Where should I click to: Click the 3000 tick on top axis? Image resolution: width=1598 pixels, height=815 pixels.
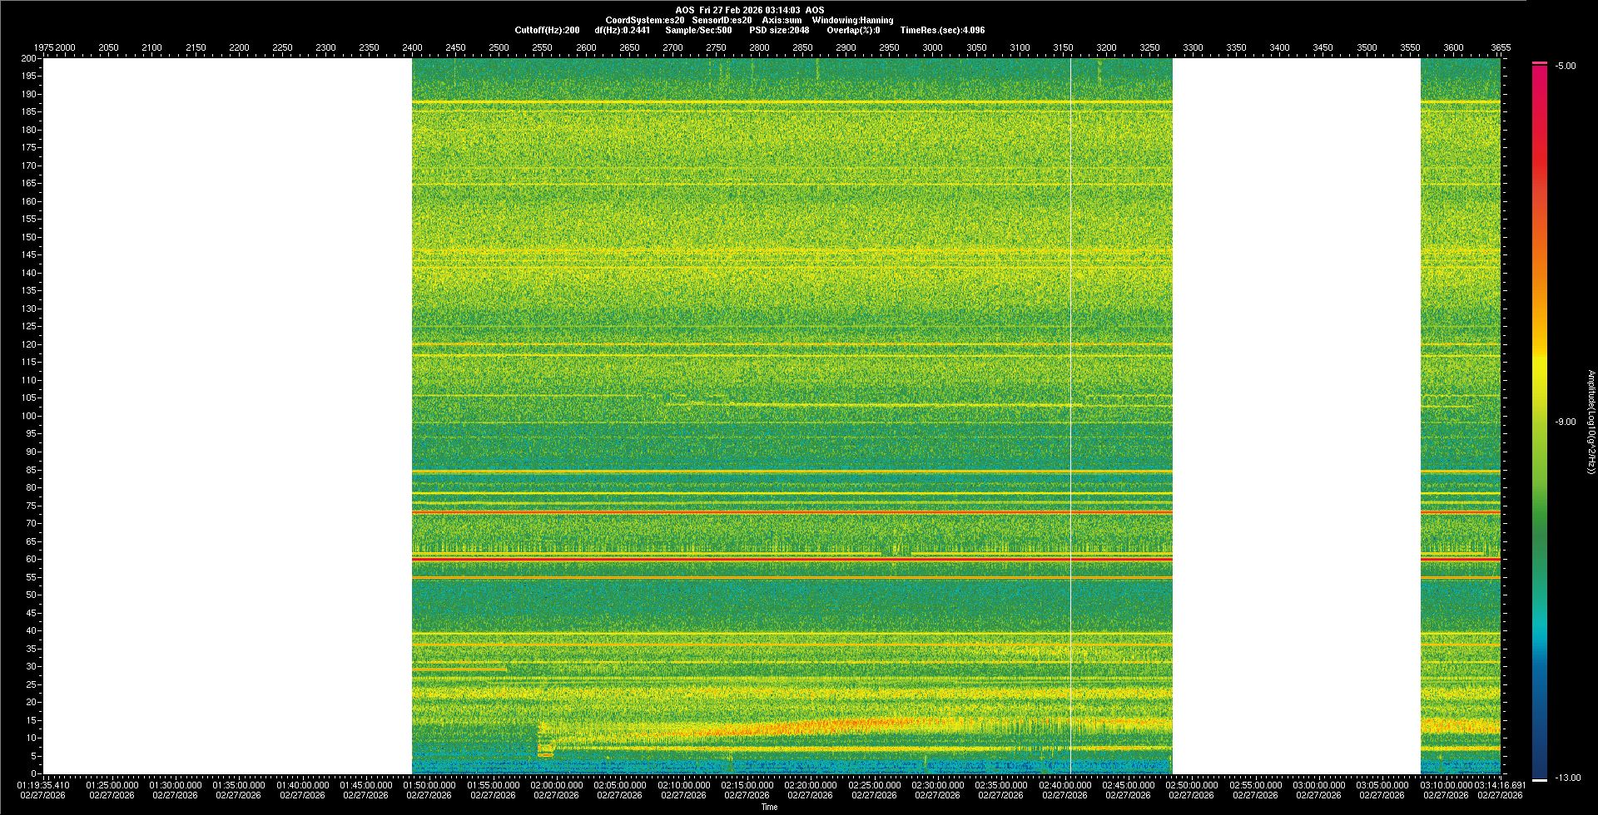click(932, 47)
